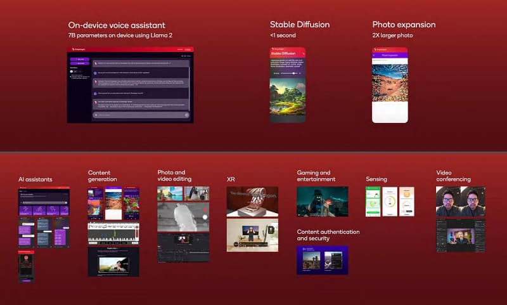The width and height of the screenshot is (507, 305).
Task: Click the red record button on the grayscale camera view
Action: pos(205,210)
